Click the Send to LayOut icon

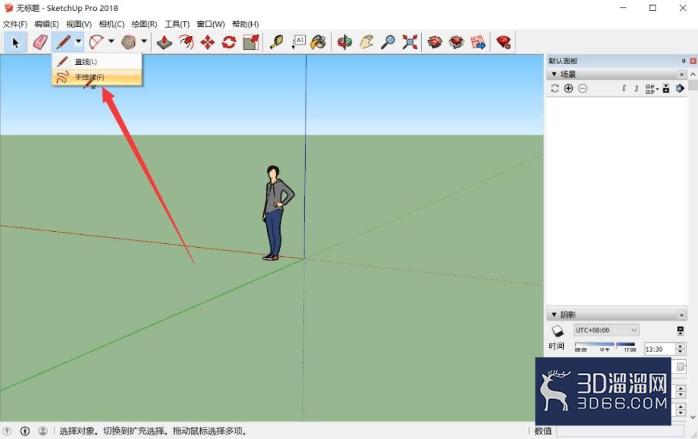(478, 43)
